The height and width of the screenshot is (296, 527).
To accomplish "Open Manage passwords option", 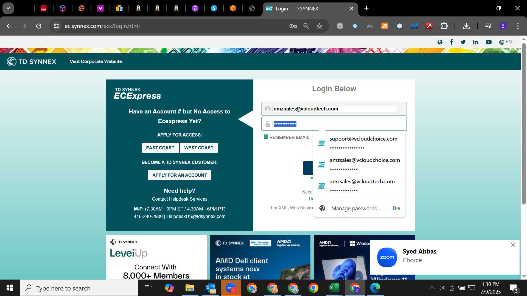I will tap(359, 208).
